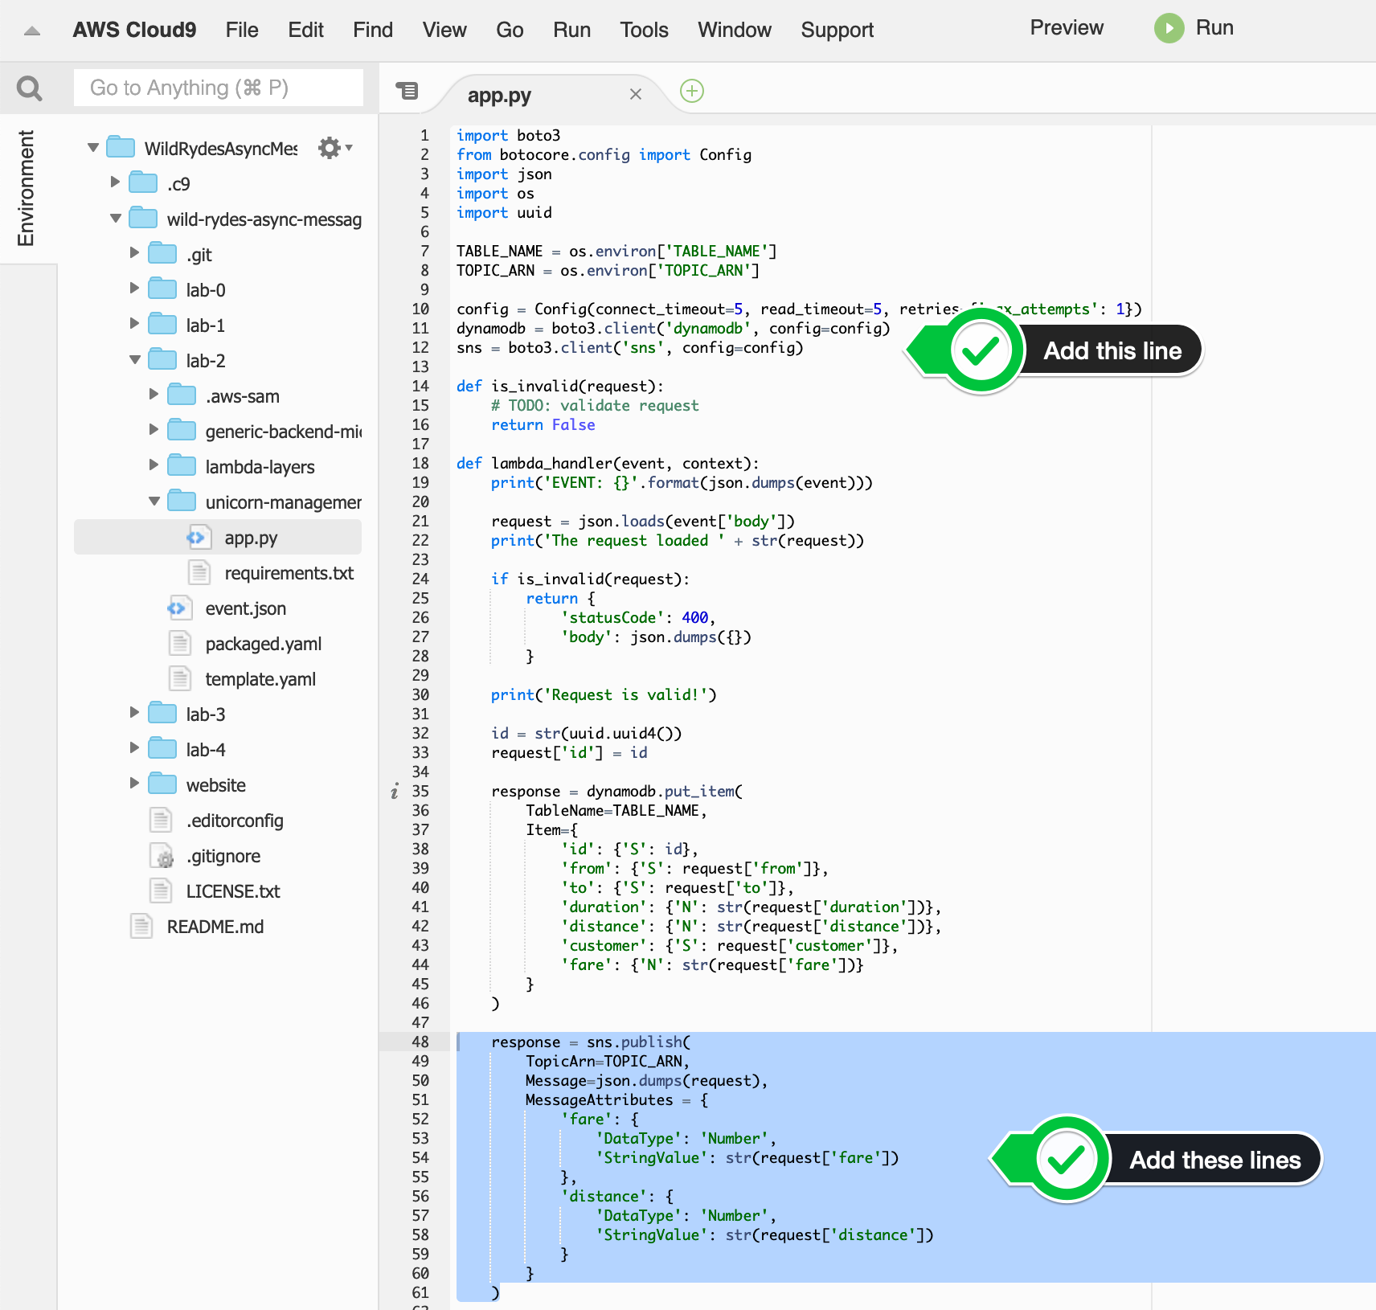Image resolution: width=1376 pixels, height=1310 pixels.
Task: Open the Tools menu
Action: pyautogui.click(x=644, y=30)
